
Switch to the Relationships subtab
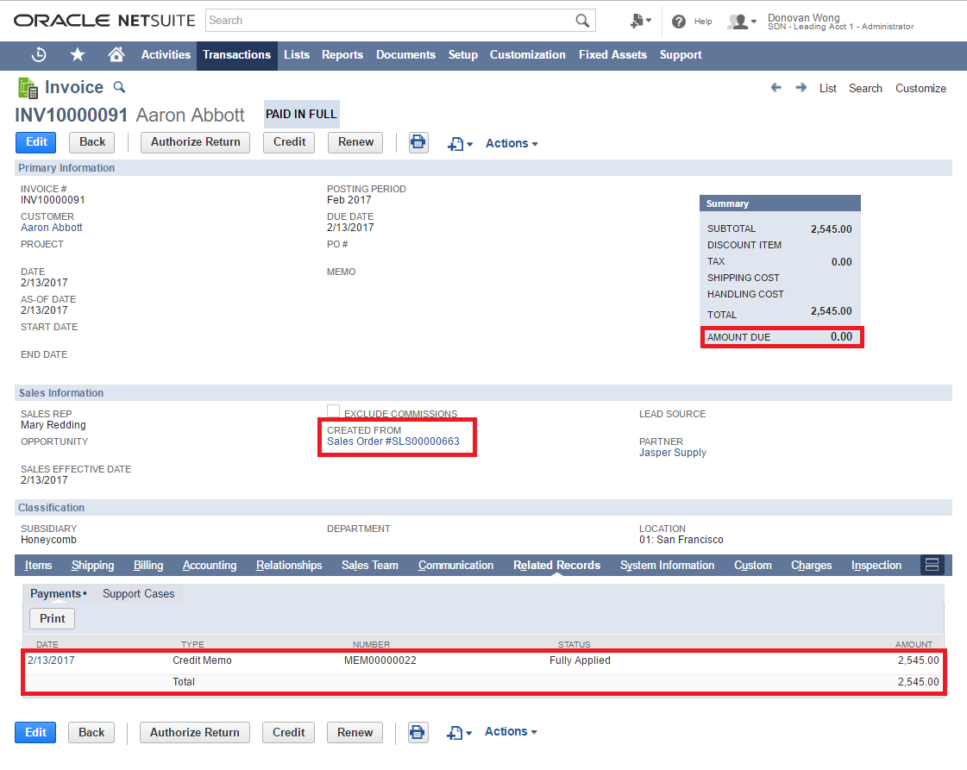[x=289, y=566]
